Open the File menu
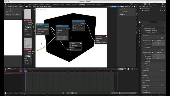170x96 pixels. (8, 4)
